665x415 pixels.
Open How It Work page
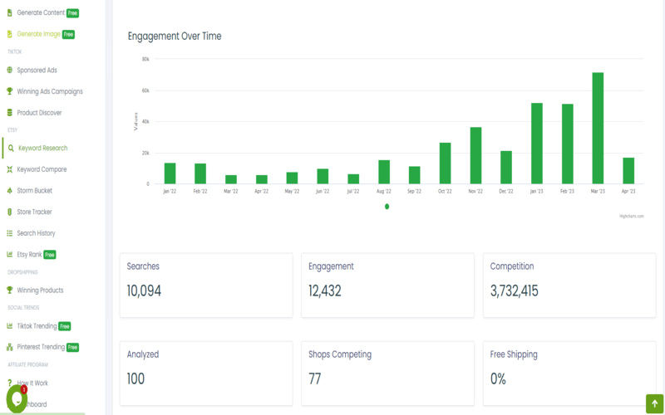32,383
